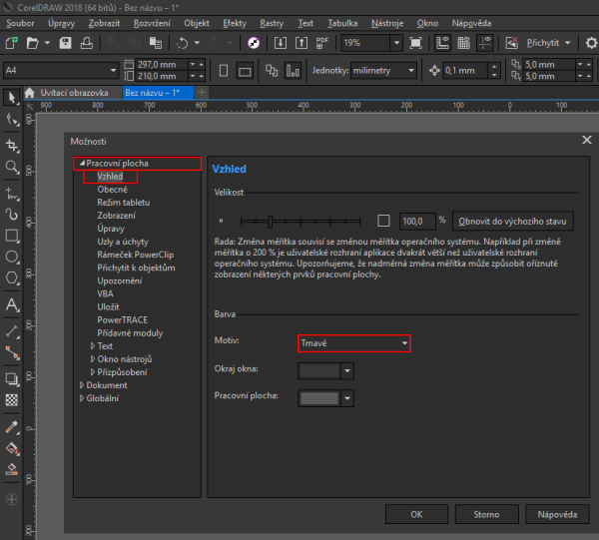Open the Rastry menu

coord(272,23)
